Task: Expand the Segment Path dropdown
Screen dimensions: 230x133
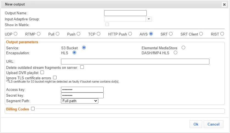Action: 79,101
